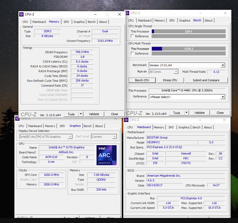Click the IT8772 LPCIO value
This screenshot has width=238, height=223.
click(x=186, y=163)
